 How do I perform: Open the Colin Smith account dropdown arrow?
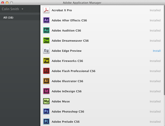(22, 9)
